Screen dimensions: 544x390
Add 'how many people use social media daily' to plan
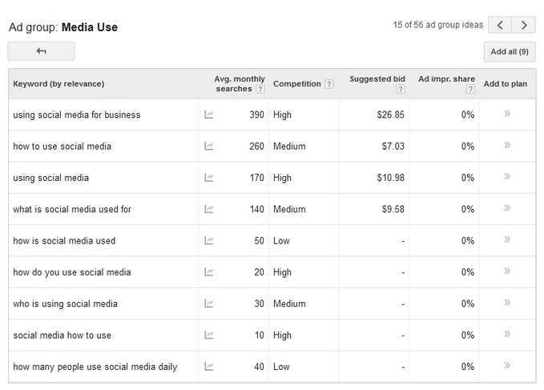point(506,366)
